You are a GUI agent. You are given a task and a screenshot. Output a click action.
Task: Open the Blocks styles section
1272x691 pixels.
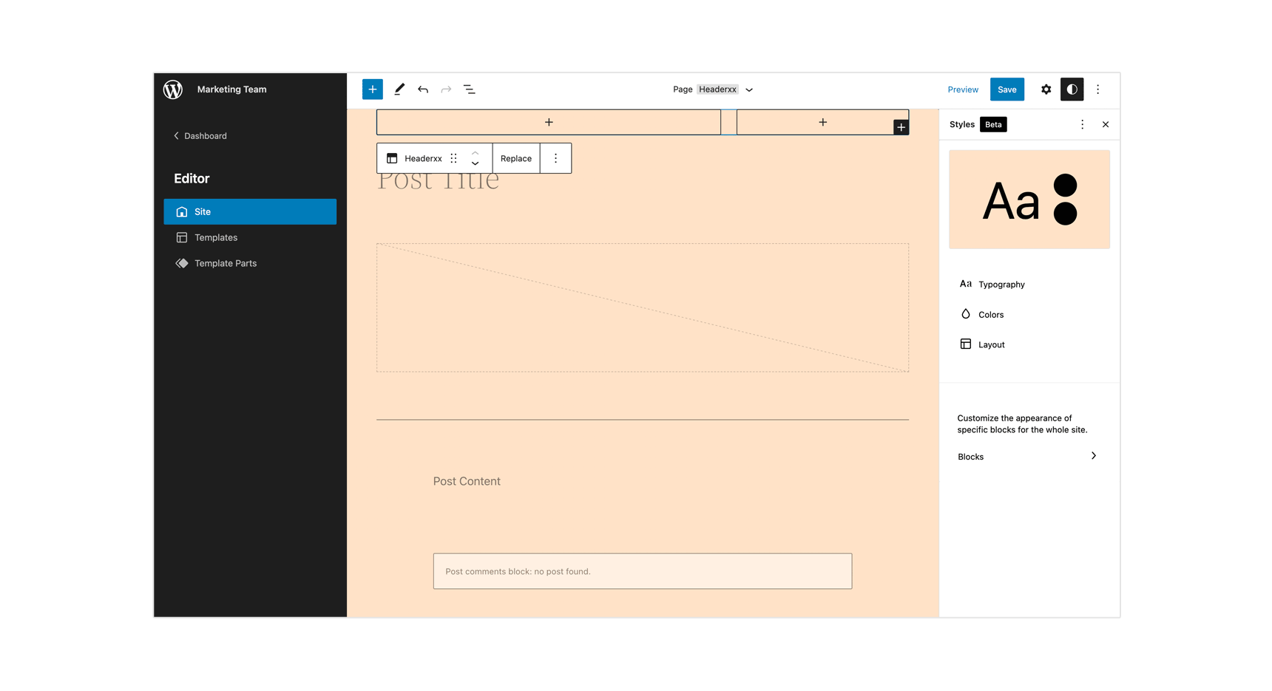pyautogui.click(x=1029, y=457)
